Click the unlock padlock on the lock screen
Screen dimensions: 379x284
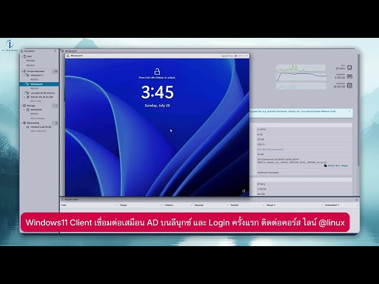157,72
